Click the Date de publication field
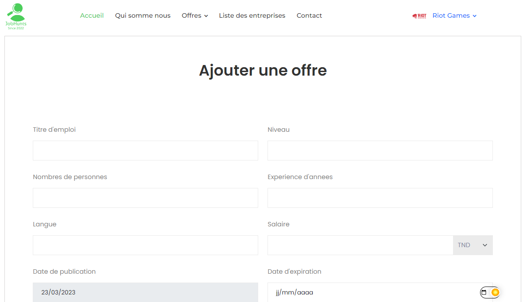This screenshot has height=302, width=527. (145, 292)
